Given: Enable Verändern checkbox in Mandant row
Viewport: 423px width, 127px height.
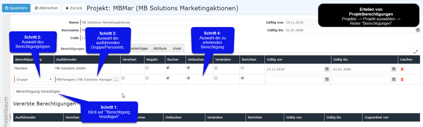Looking at the screenshot, I should (216, 68).
